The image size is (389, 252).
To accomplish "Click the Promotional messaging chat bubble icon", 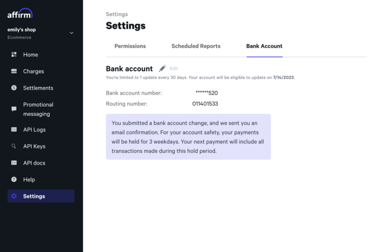I will click(14, 109).
